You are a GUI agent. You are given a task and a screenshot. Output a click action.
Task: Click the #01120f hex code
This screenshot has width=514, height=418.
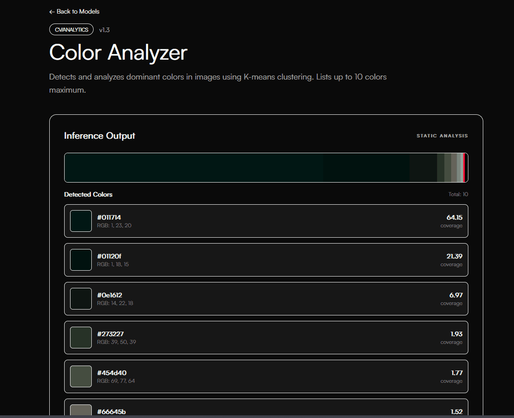[x=109, y=256]
